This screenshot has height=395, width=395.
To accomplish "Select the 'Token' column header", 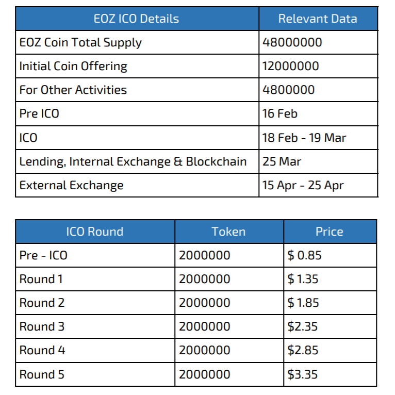I will point(228,232).
